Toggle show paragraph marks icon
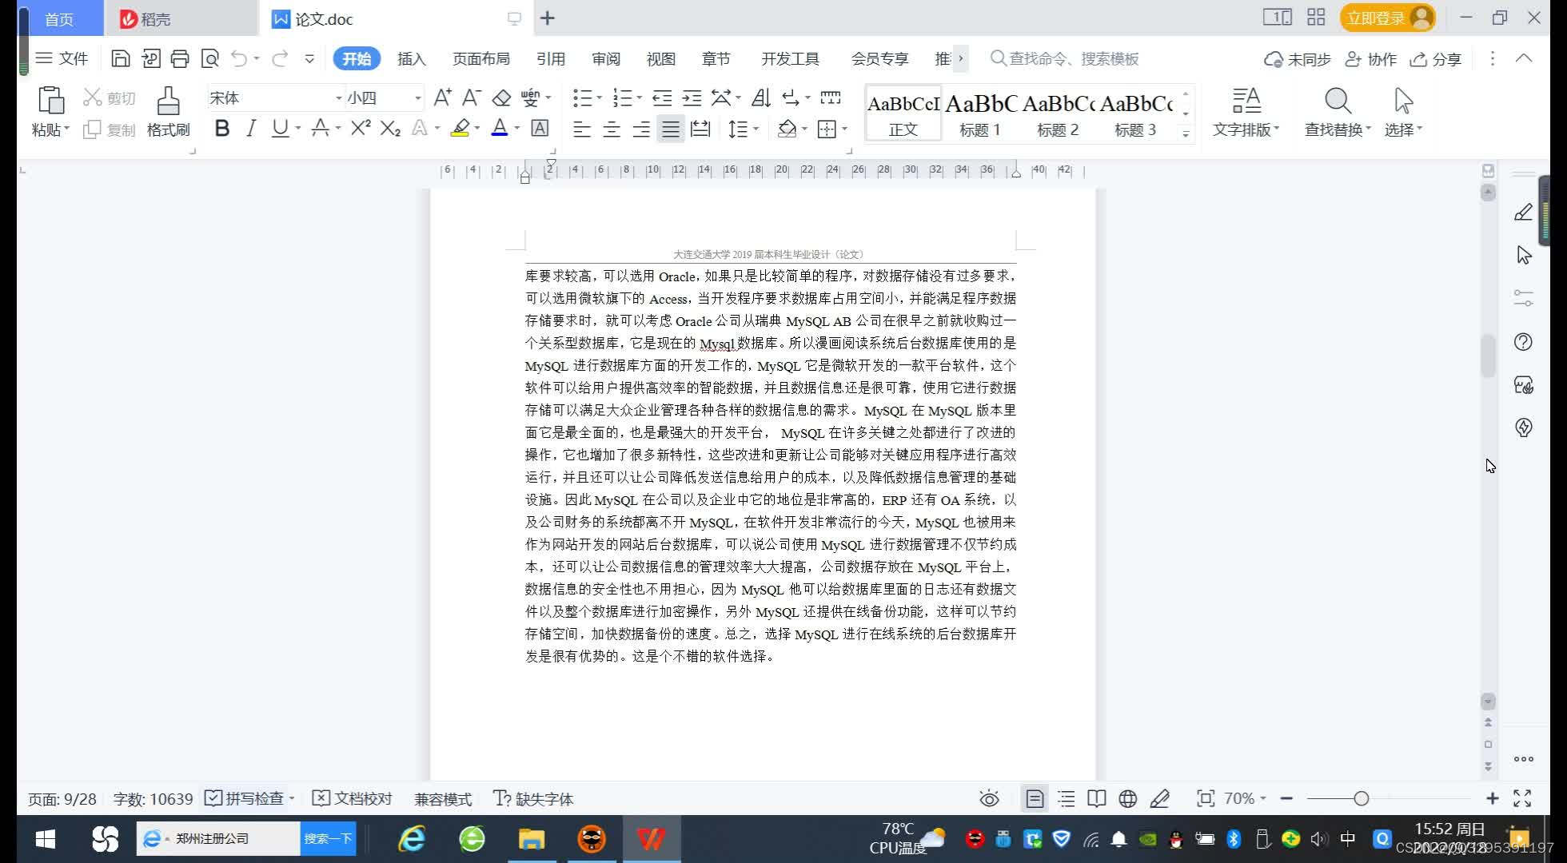 tap(789, 97)
